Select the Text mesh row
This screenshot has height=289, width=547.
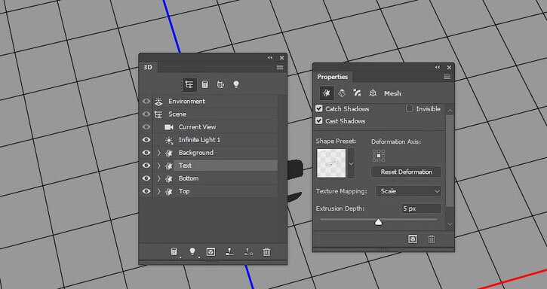(x=215, y=166)
